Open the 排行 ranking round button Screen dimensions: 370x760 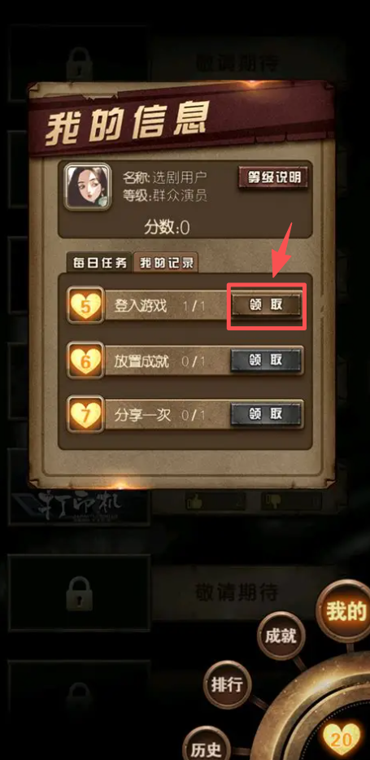(227, 685)
